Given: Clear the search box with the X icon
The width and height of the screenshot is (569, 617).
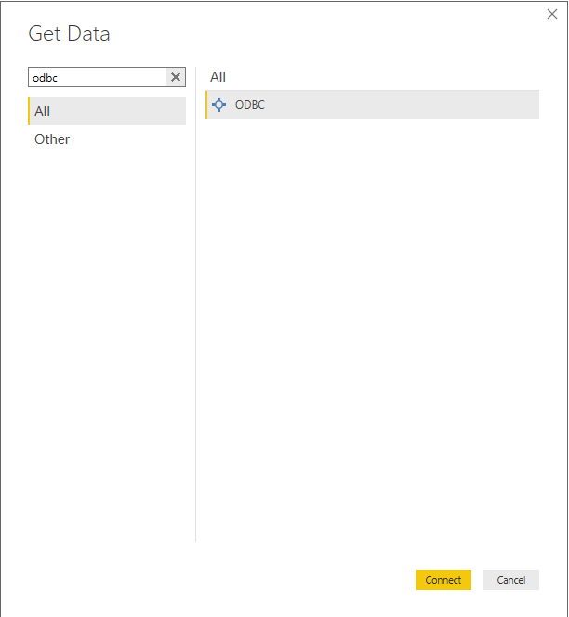Looking at the screenshot, I should (176, 77).
